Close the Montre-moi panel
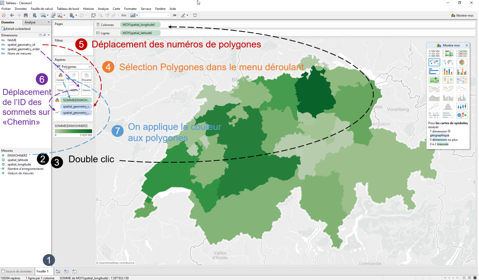 coord(467,45)
